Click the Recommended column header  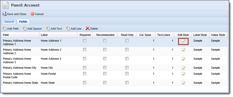tap(105, 35)
